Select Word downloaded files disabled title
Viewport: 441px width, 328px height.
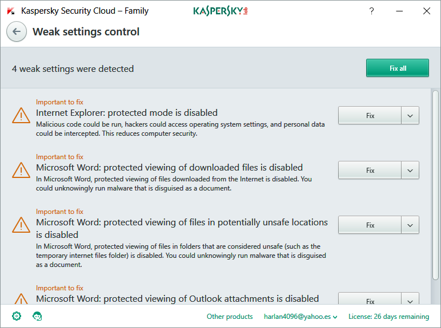point(169,167)
